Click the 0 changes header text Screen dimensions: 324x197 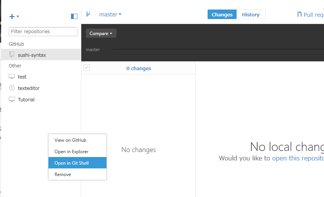tap(139, 68)
